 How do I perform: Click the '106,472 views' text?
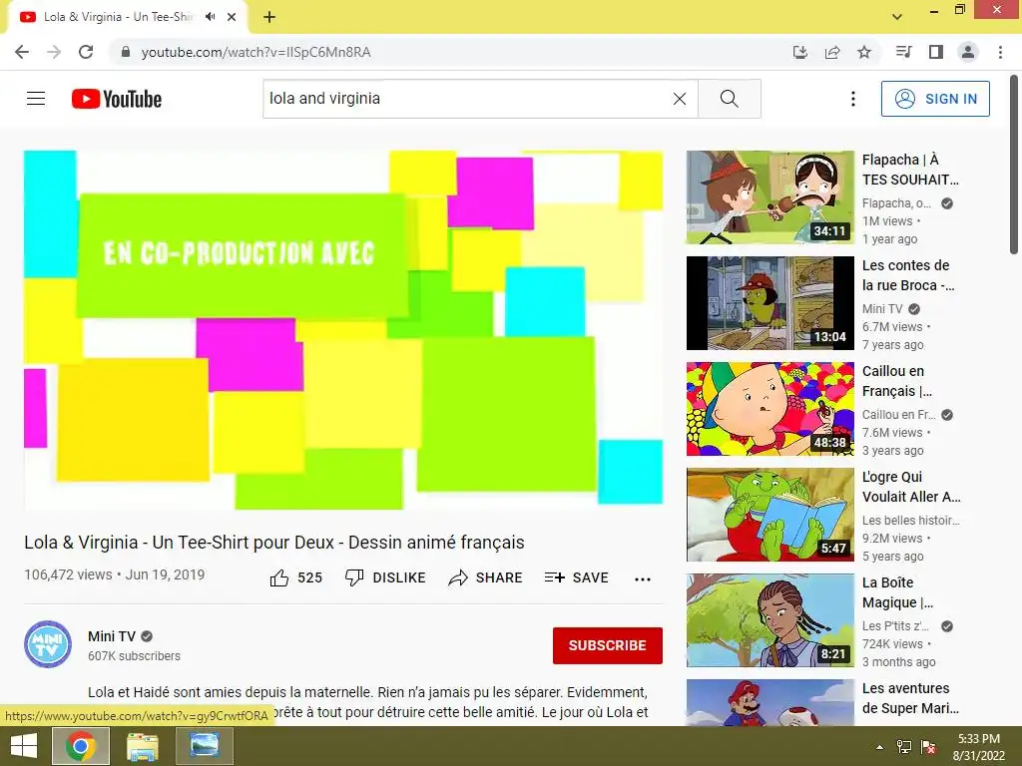[69, 574]
